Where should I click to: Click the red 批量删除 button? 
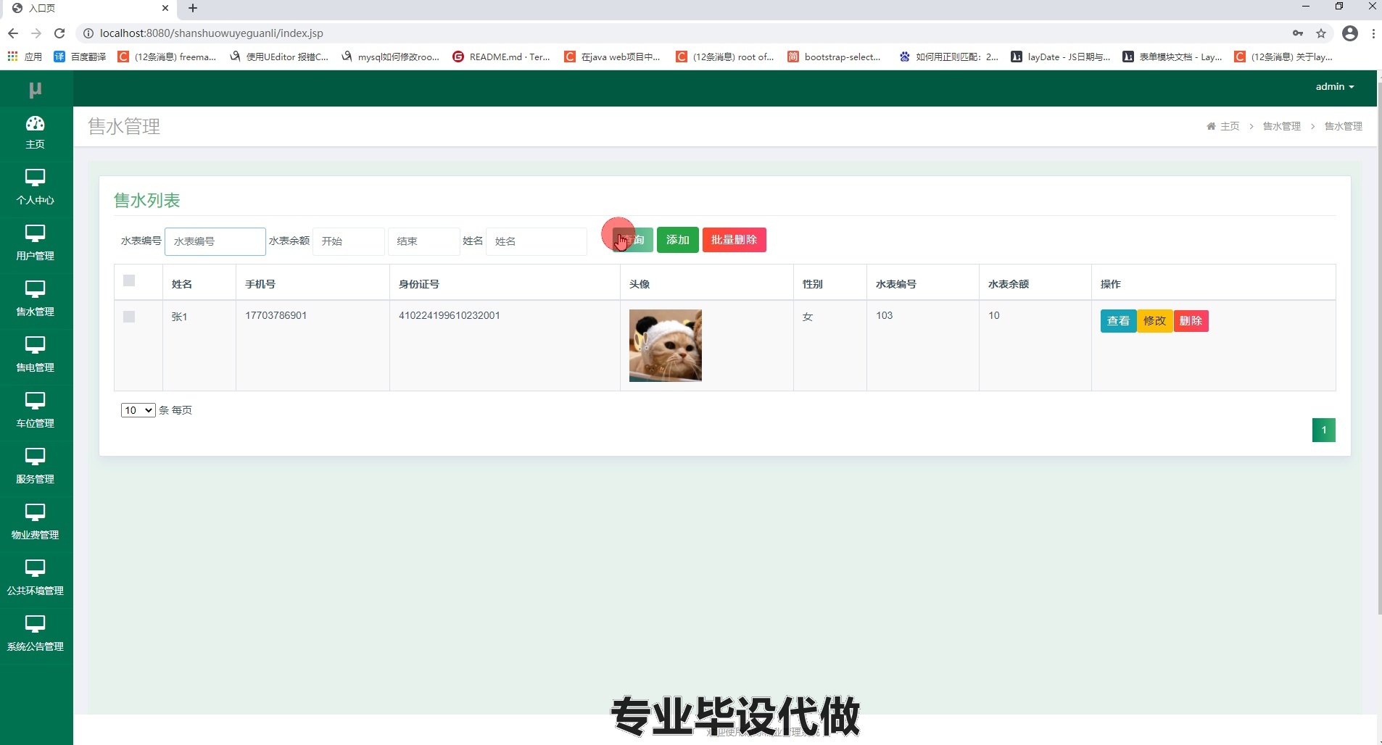tap(734, 240)
